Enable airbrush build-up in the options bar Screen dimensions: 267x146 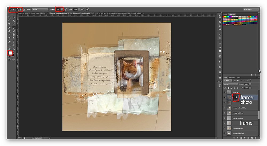[83, 10]
